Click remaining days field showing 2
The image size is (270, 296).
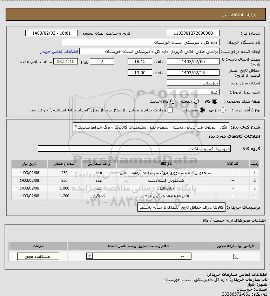point(102,62)
